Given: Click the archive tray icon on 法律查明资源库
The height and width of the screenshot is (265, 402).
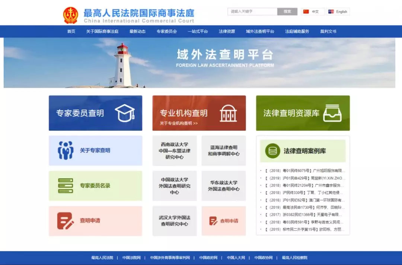Looking at the screenshot, I should pyautogui.click(x=332, y=113).
